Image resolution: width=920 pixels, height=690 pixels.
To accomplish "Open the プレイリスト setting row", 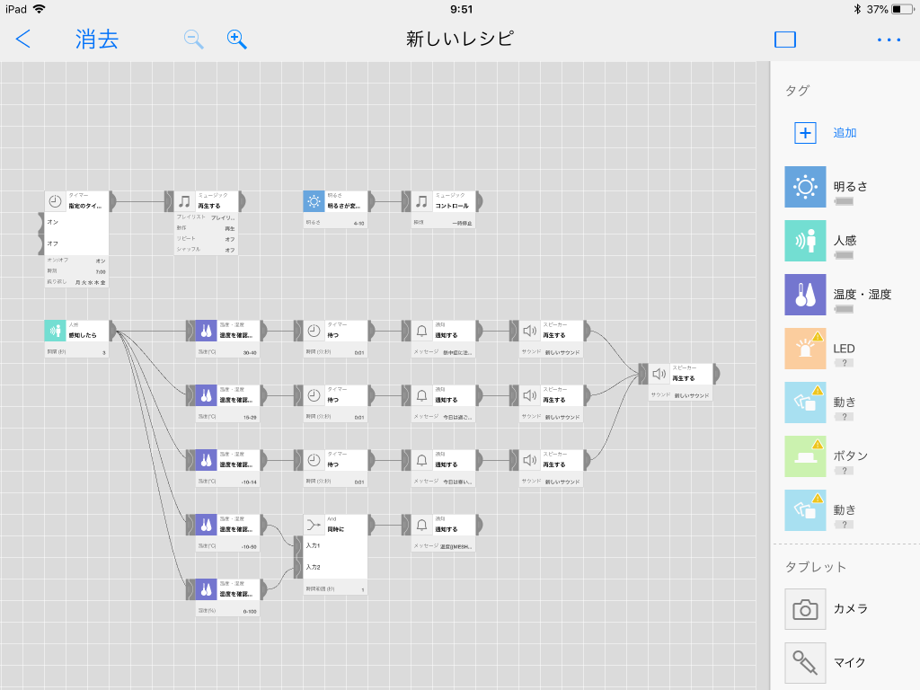I will 206,217.
